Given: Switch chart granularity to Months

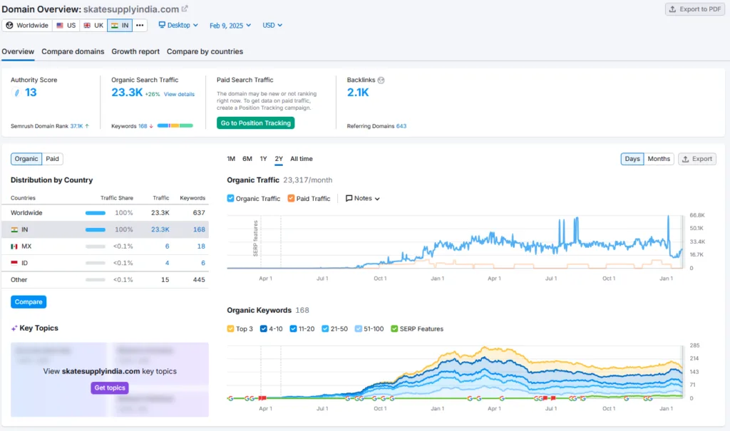Looking at the screenshot, I should coord(659,159).
